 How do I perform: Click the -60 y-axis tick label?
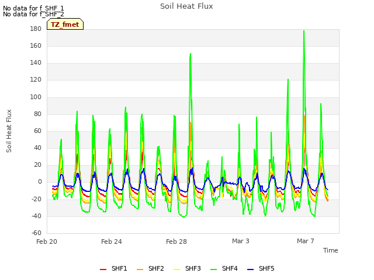[36, 233]
